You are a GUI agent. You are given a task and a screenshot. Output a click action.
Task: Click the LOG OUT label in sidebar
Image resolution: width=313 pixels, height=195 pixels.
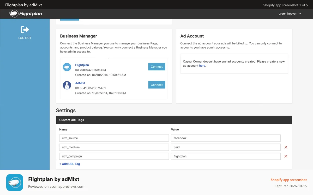[x=25, y=38]
